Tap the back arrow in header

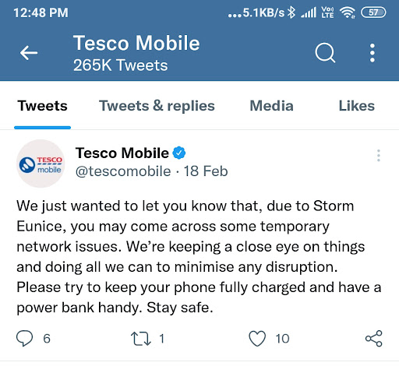tap(29, 53)
